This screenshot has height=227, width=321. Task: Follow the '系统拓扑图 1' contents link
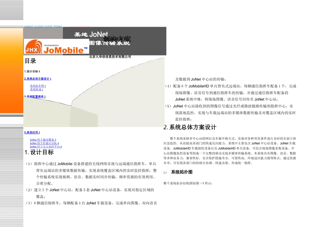38,86
